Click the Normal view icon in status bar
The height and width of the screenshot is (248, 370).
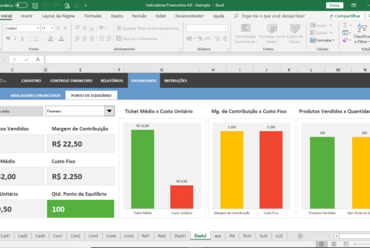321,244
